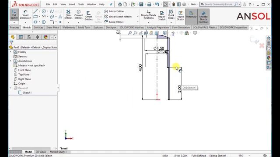The image size is (280, 157).
Task: Open the PropertyManager tab
Action: point(21,37)
